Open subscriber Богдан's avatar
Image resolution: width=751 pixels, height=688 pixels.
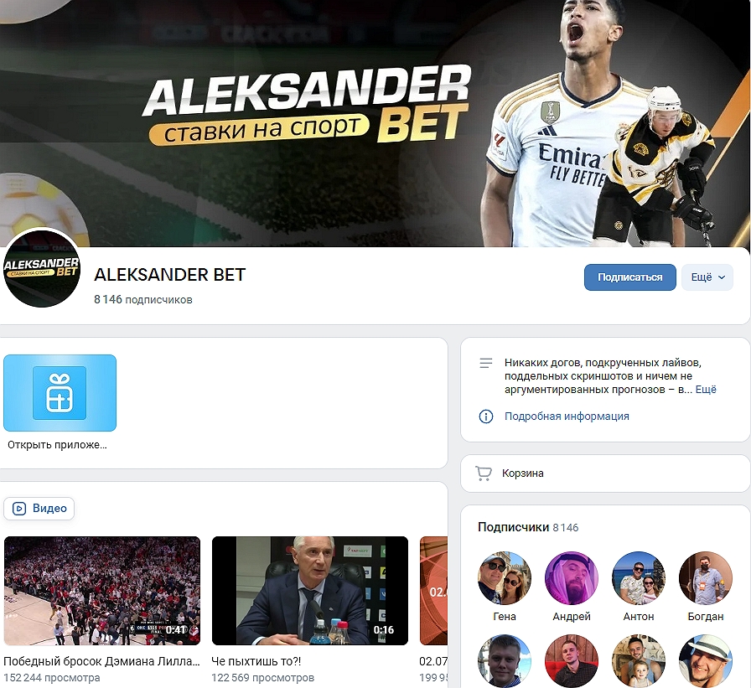click(x=706, y=578)
